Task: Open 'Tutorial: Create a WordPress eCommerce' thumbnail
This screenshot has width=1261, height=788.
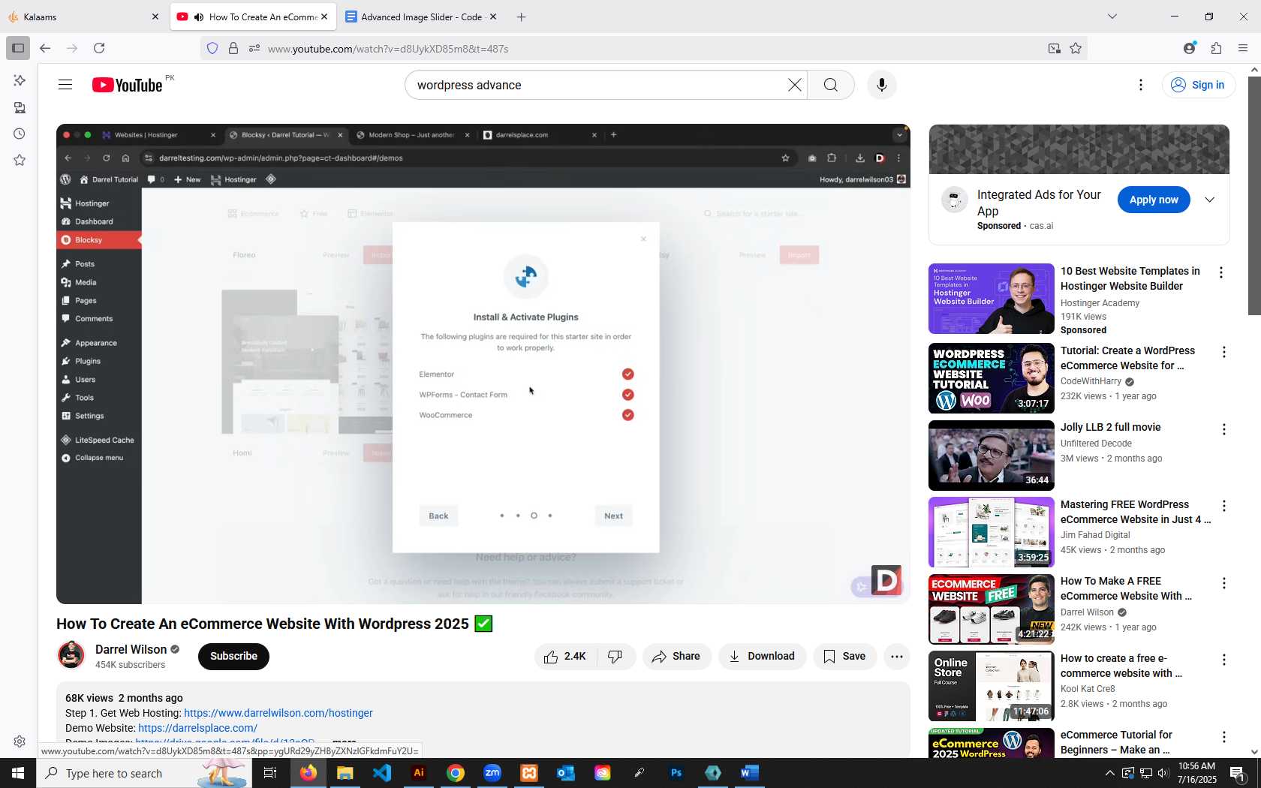Action: [x=991, y=379]
